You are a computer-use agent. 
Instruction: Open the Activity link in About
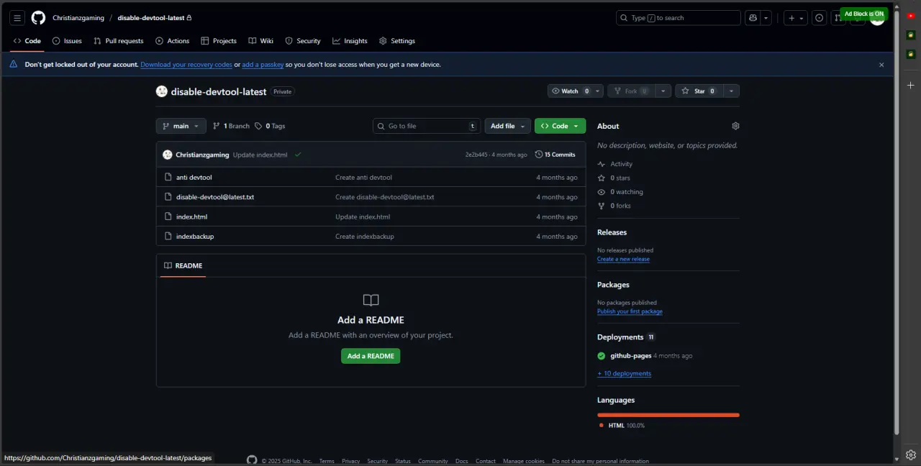point(615,164)
